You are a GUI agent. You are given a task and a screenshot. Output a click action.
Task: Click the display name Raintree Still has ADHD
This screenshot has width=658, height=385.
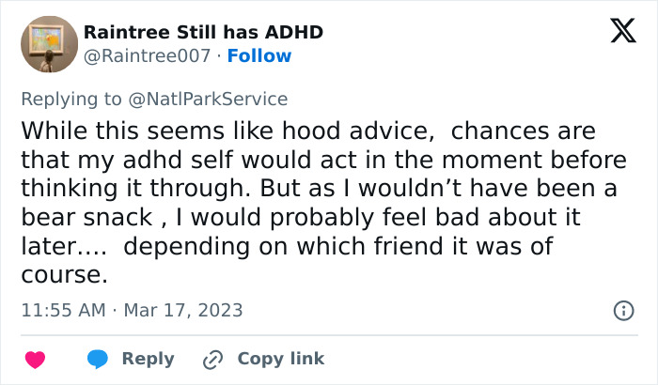[x=203, y=32]
